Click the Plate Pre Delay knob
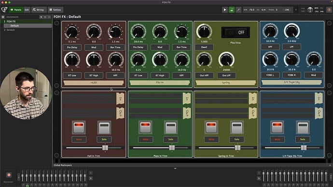Image resolution: width=333 pixels, height=187 pixels. pos(138,32)
